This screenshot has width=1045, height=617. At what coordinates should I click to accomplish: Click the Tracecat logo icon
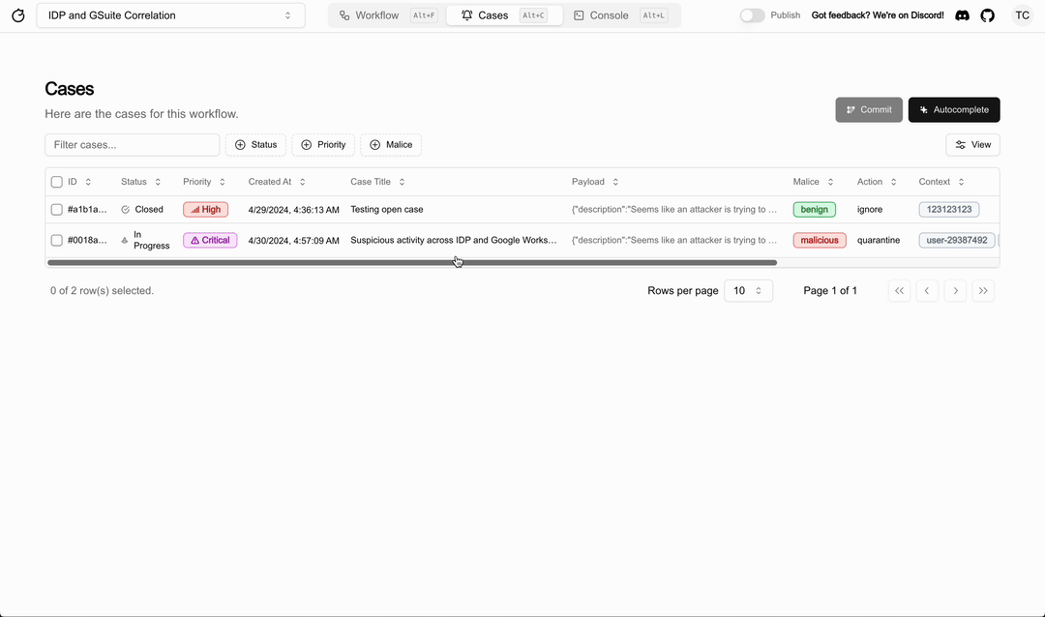[18, 15]
